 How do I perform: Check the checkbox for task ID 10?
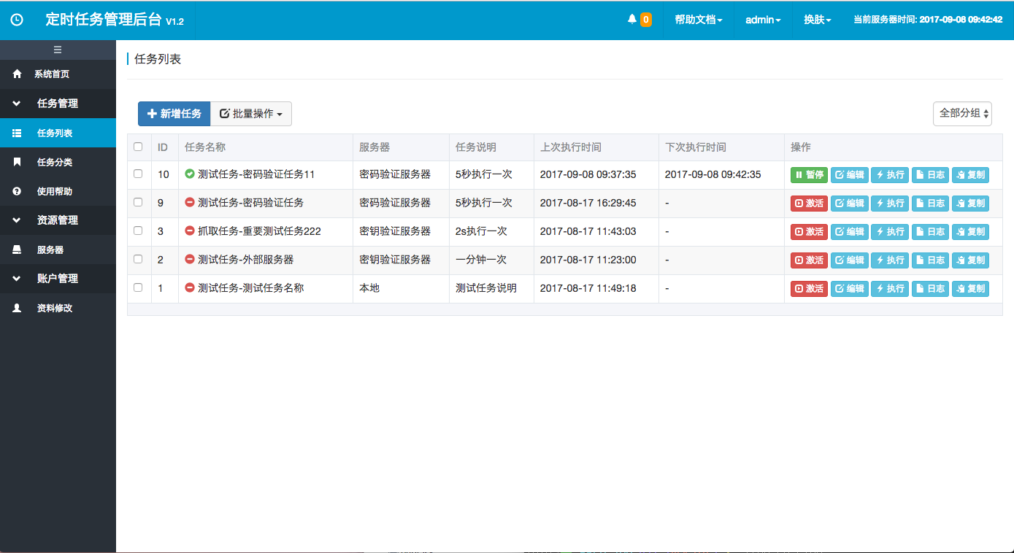click(x=138, y=175)
